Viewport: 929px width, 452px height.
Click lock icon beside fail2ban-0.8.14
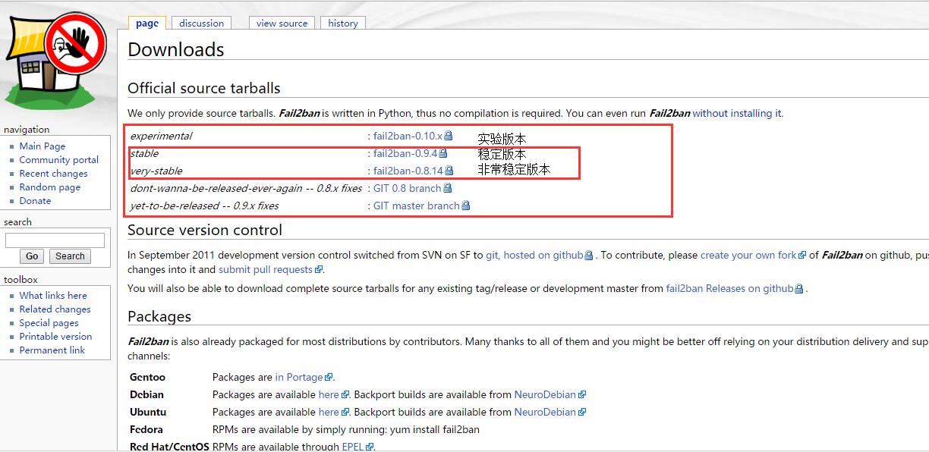(x=449, y=171)
